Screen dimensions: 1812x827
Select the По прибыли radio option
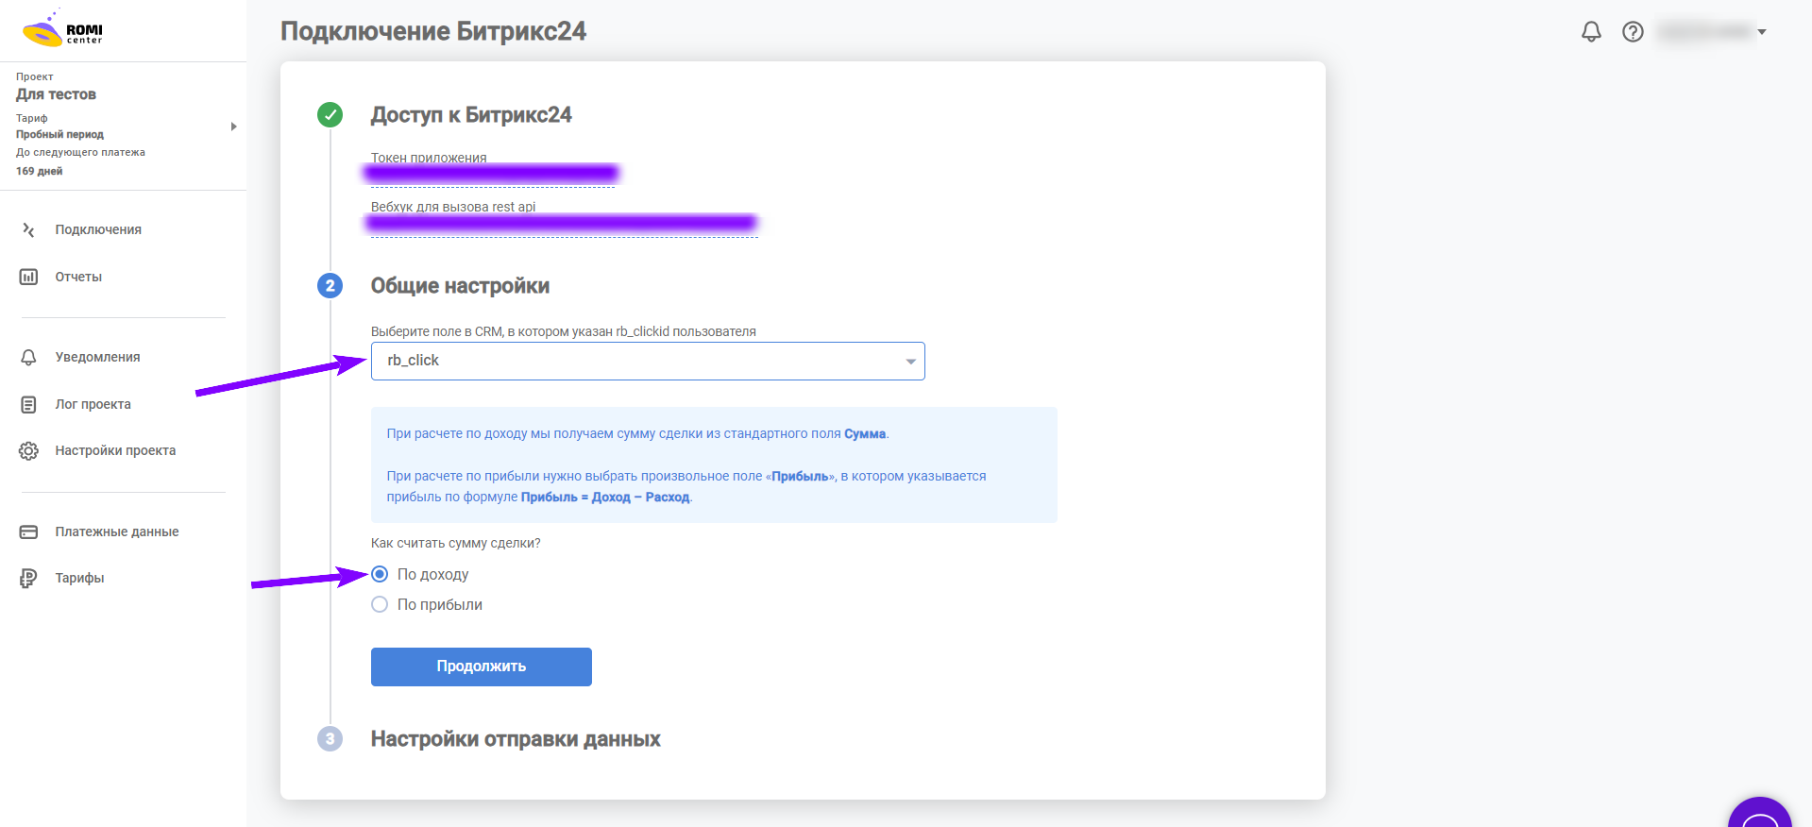point(380,604)
